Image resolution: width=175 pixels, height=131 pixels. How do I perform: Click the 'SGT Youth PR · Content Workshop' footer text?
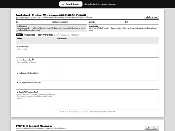[87, 112]
